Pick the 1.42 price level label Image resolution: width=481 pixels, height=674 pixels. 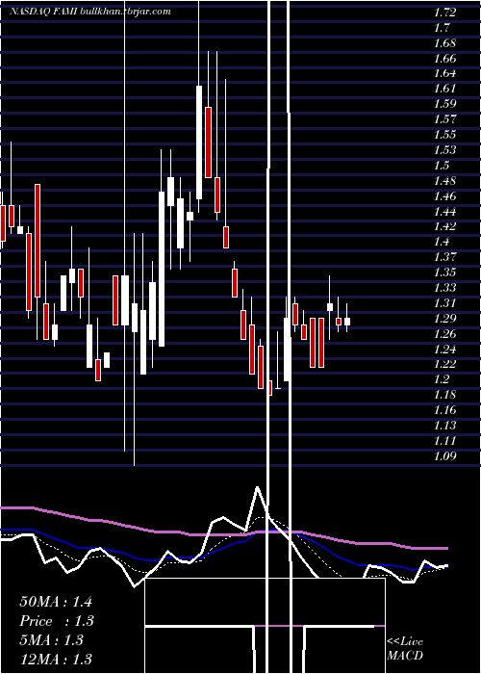tap(444, 226)
